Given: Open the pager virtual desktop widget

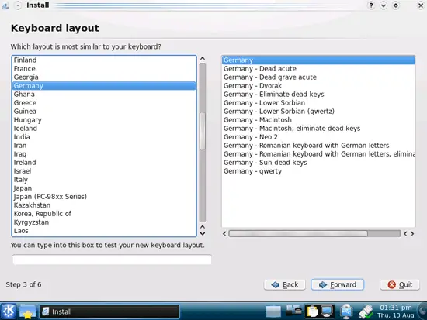Looking at the screenshot, I should [273, 311].
